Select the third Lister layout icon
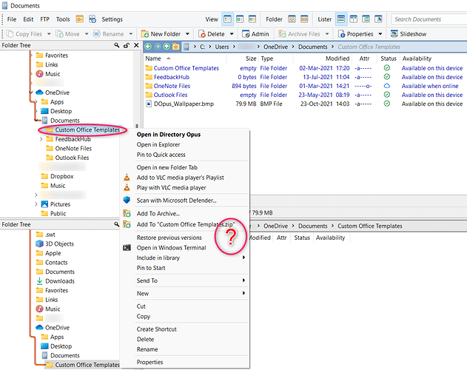Screen dimensions: 467x370 [366, 19]
